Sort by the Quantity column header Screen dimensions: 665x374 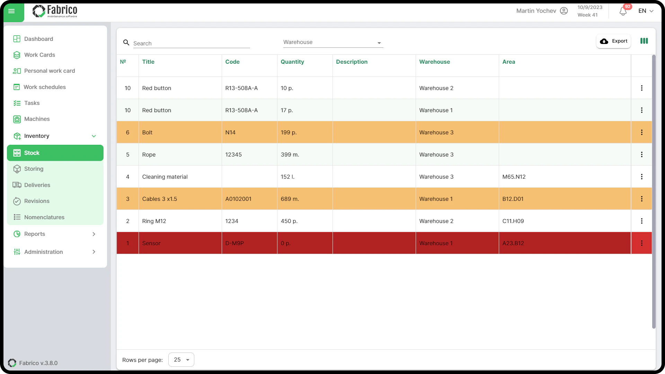[292, 62]
